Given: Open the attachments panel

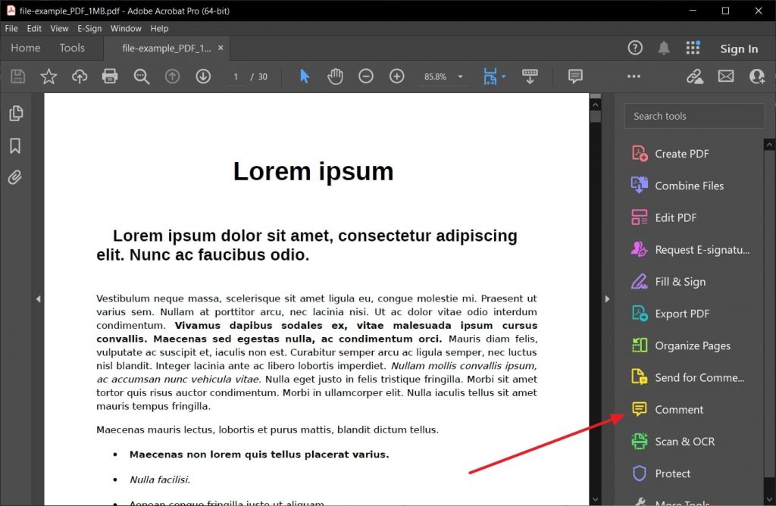Looking at the screenshot, I should click(17, 177).
